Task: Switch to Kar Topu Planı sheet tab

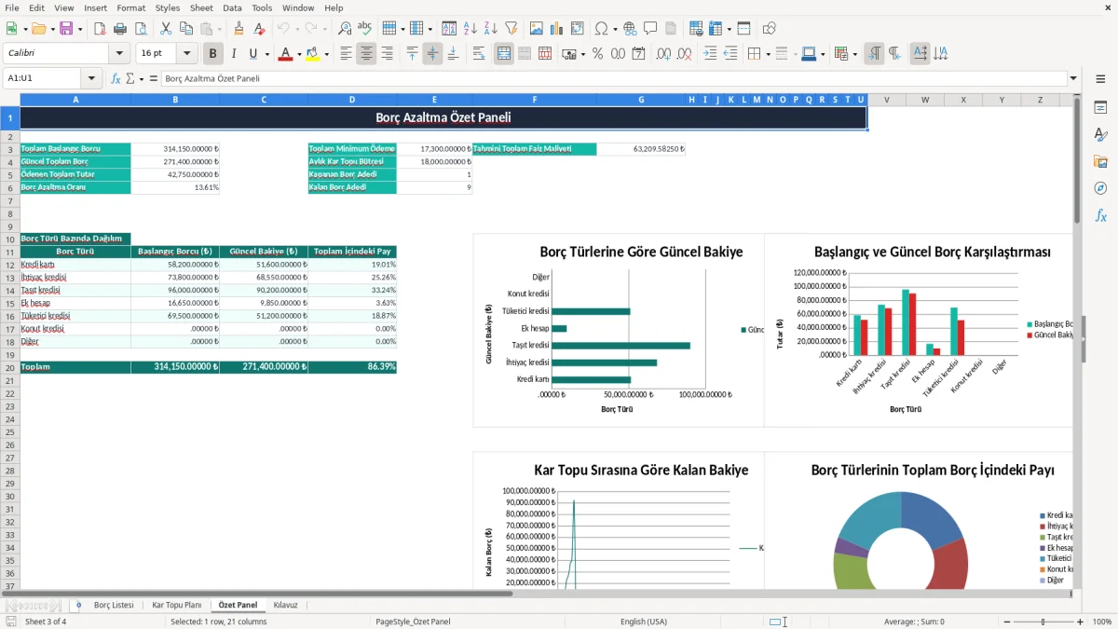Action: tap(177, 605)
